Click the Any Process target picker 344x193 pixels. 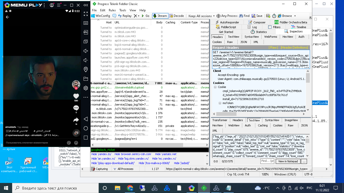(227, 16)
